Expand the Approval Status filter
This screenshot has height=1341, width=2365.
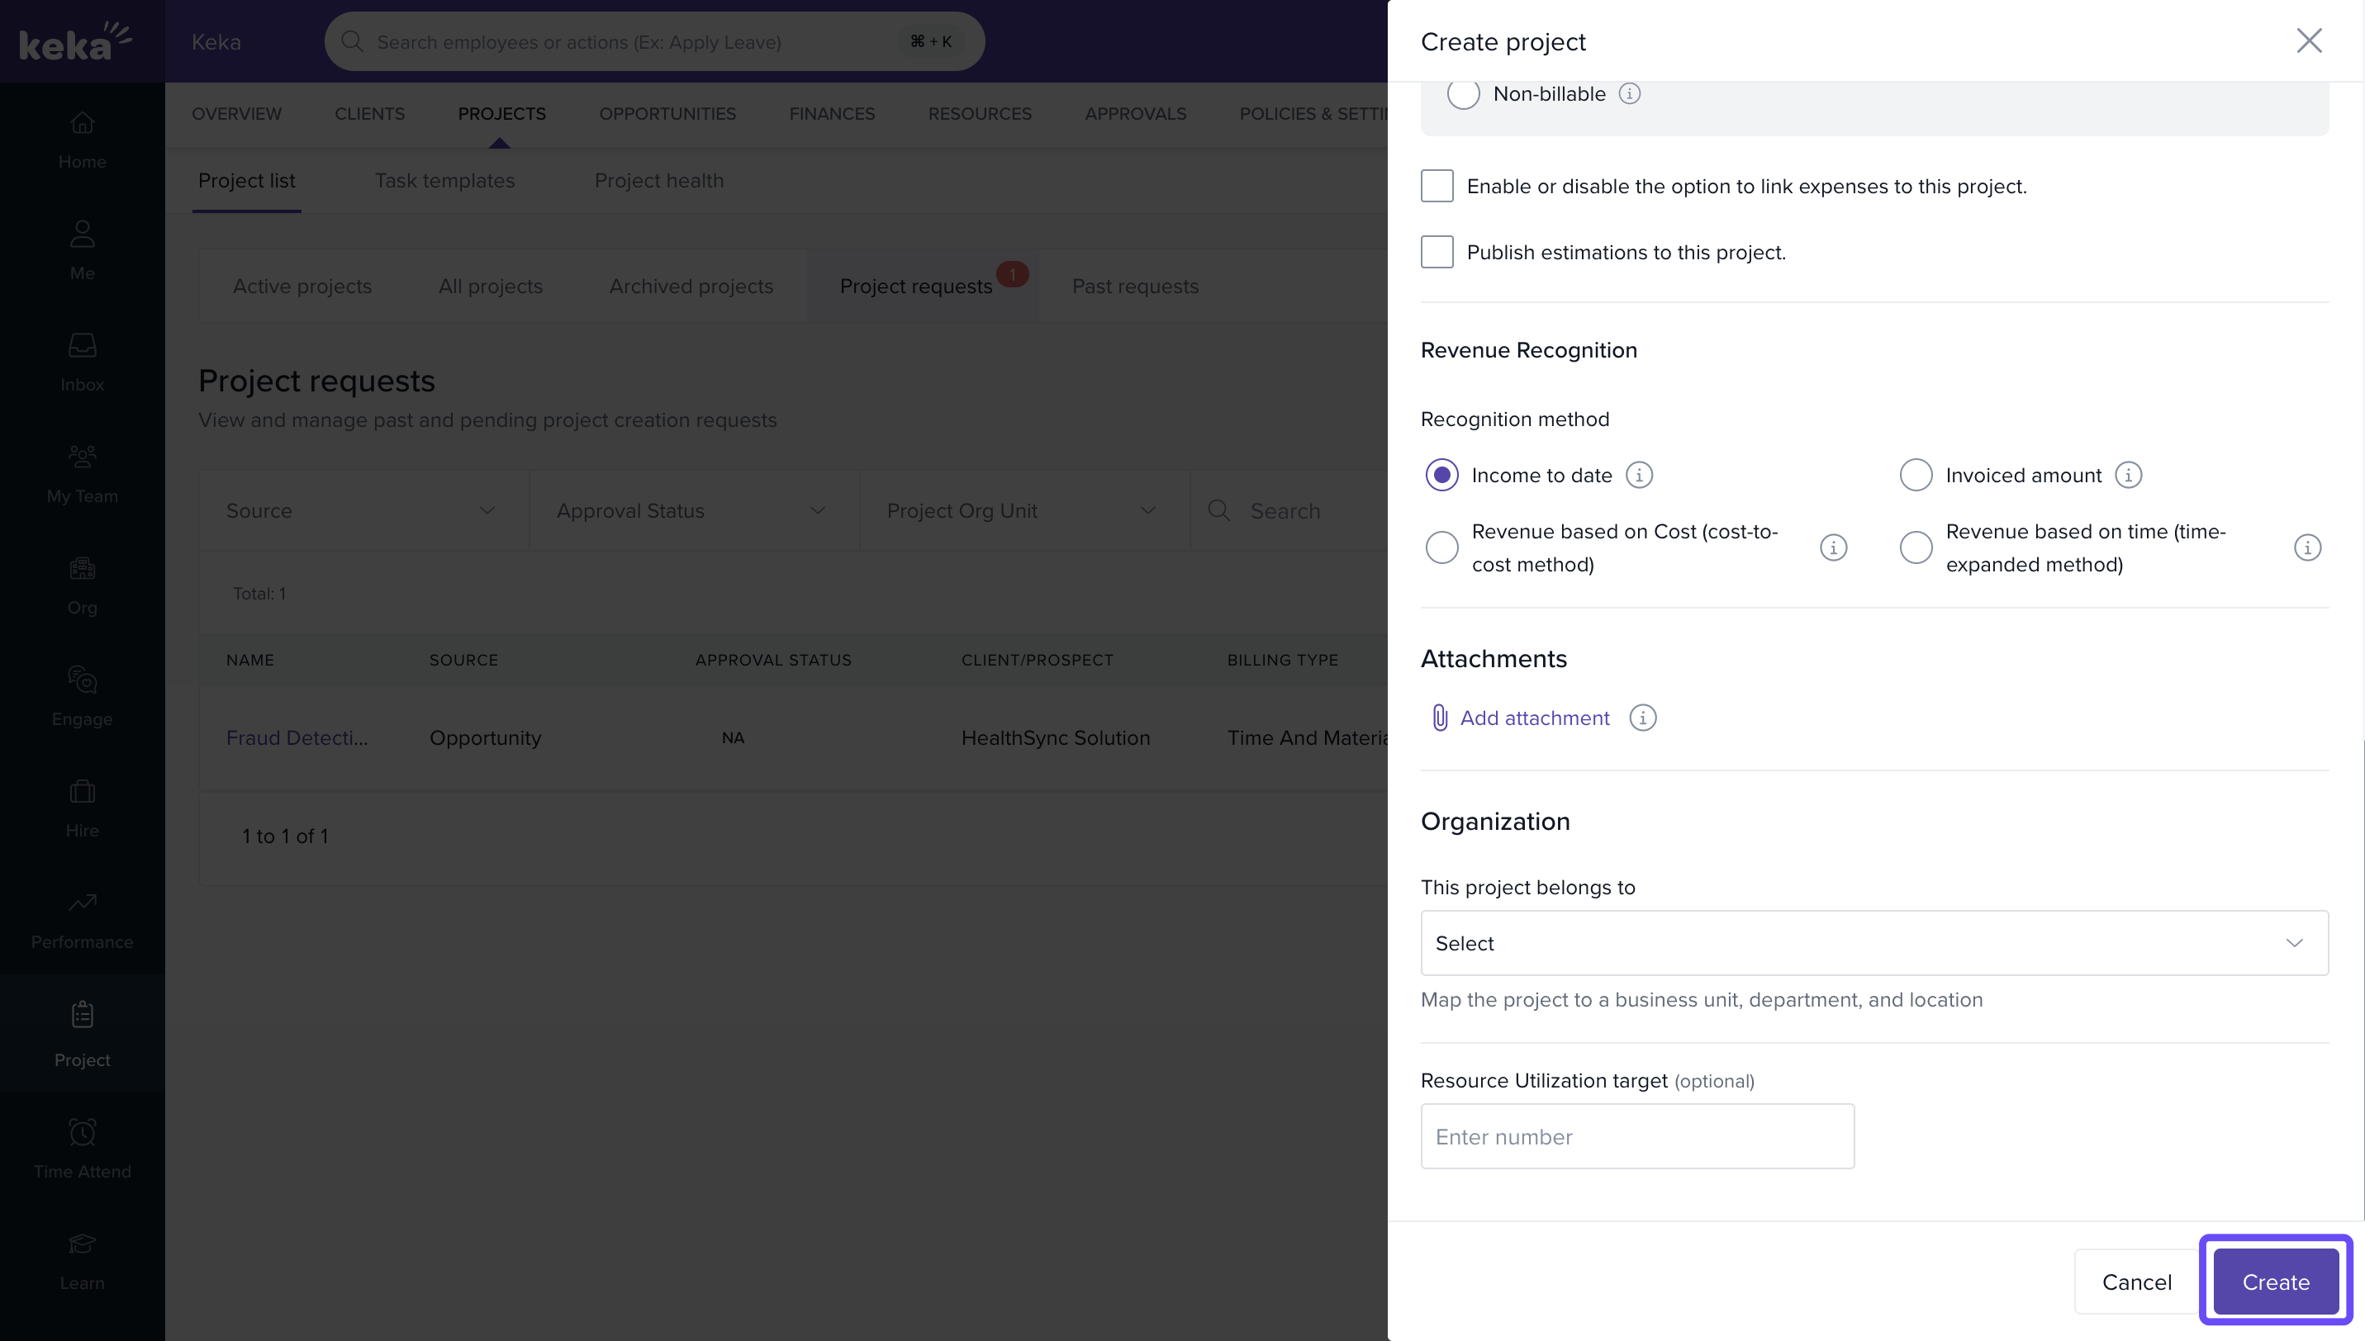coord(693,510)
